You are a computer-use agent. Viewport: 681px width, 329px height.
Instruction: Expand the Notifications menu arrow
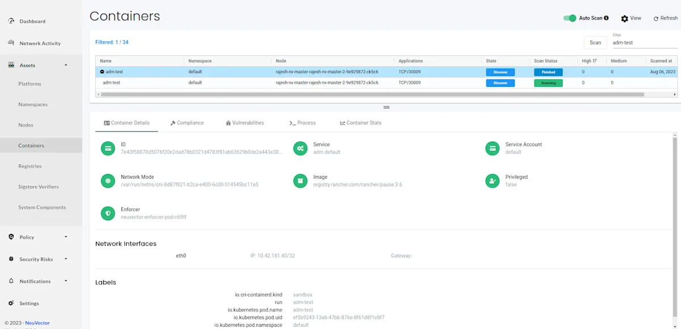[66, 281]
